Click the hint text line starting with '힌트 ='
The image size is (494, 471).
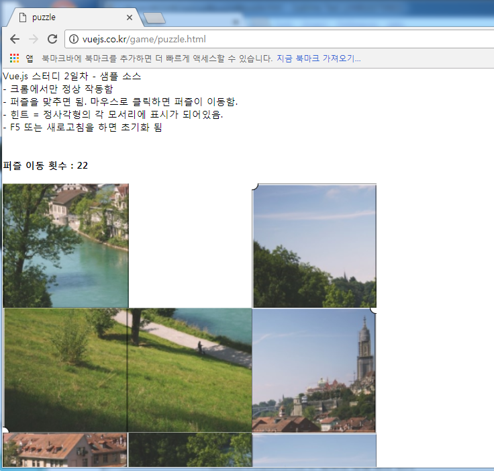[113, 114]
